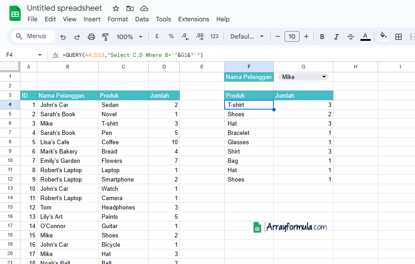The height and width of the screenshot is (264, 415).
Task: Click the print icon
Action: [91, 37]
